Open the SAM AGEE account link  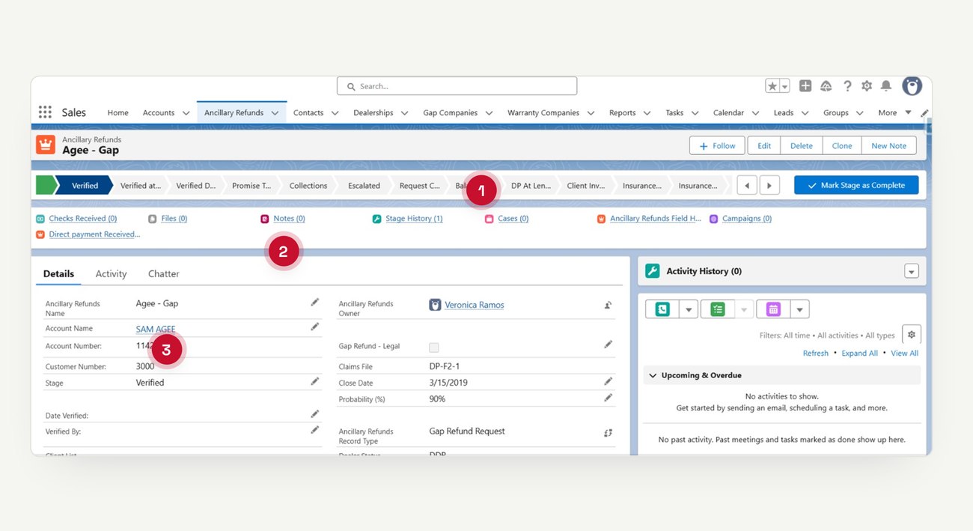(156, 329)
